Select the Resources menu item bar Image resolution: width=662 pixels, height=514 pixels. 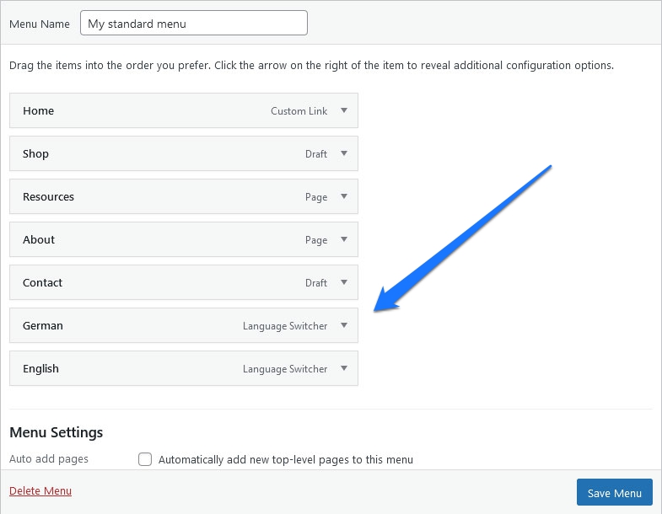[x=184, y=196]
